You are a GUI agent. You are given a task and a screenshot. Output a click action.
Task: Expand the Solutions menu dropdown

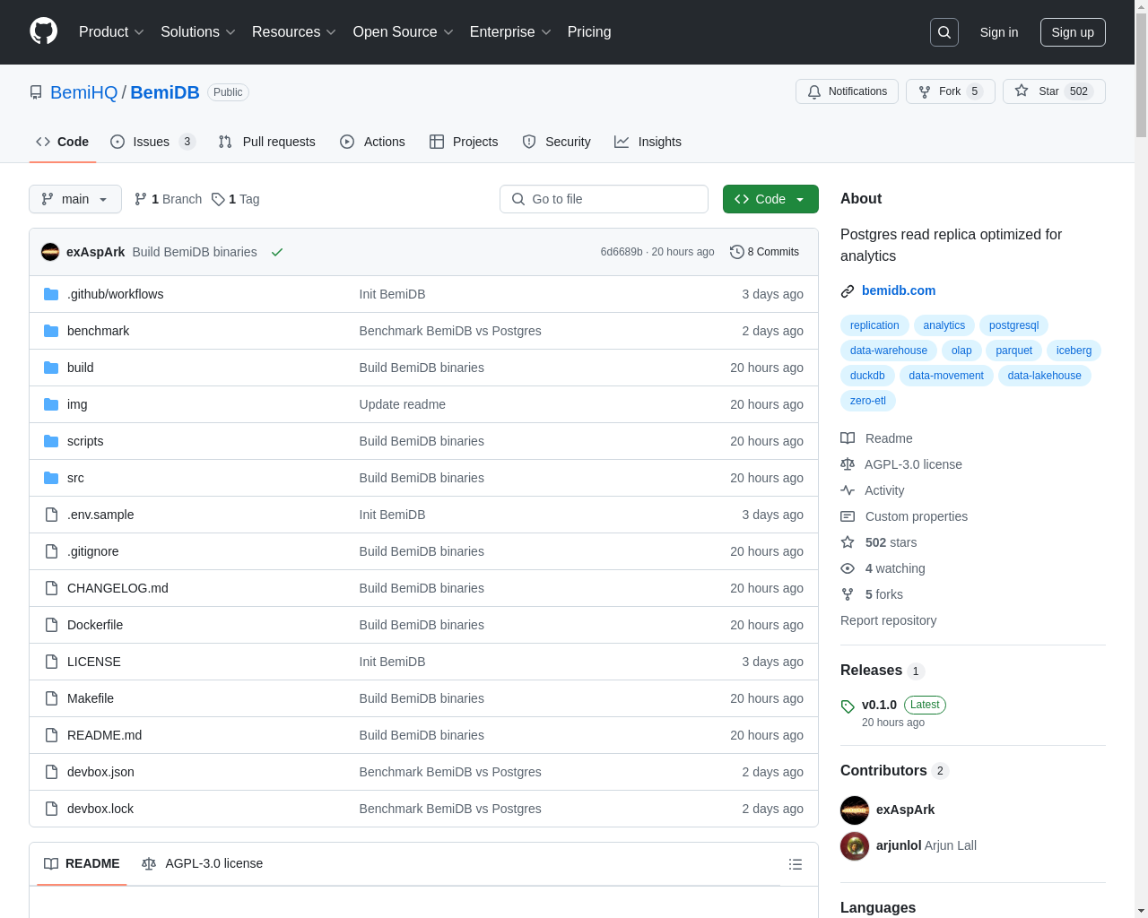click(198, 32)
